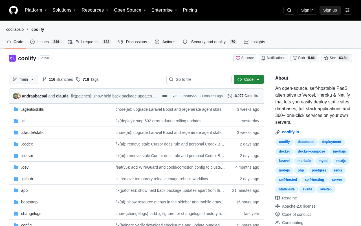The width and height of the screenshot is (361, 226).
Task: Switch to the Issues tab
Action: pos(46,42)
